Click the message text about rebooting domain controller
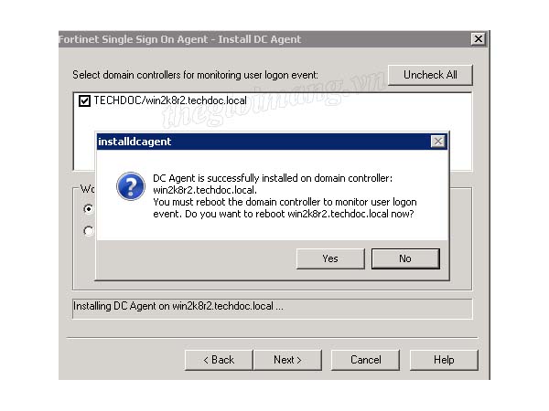Screen dimensions: 549x411 coord(285,208)
